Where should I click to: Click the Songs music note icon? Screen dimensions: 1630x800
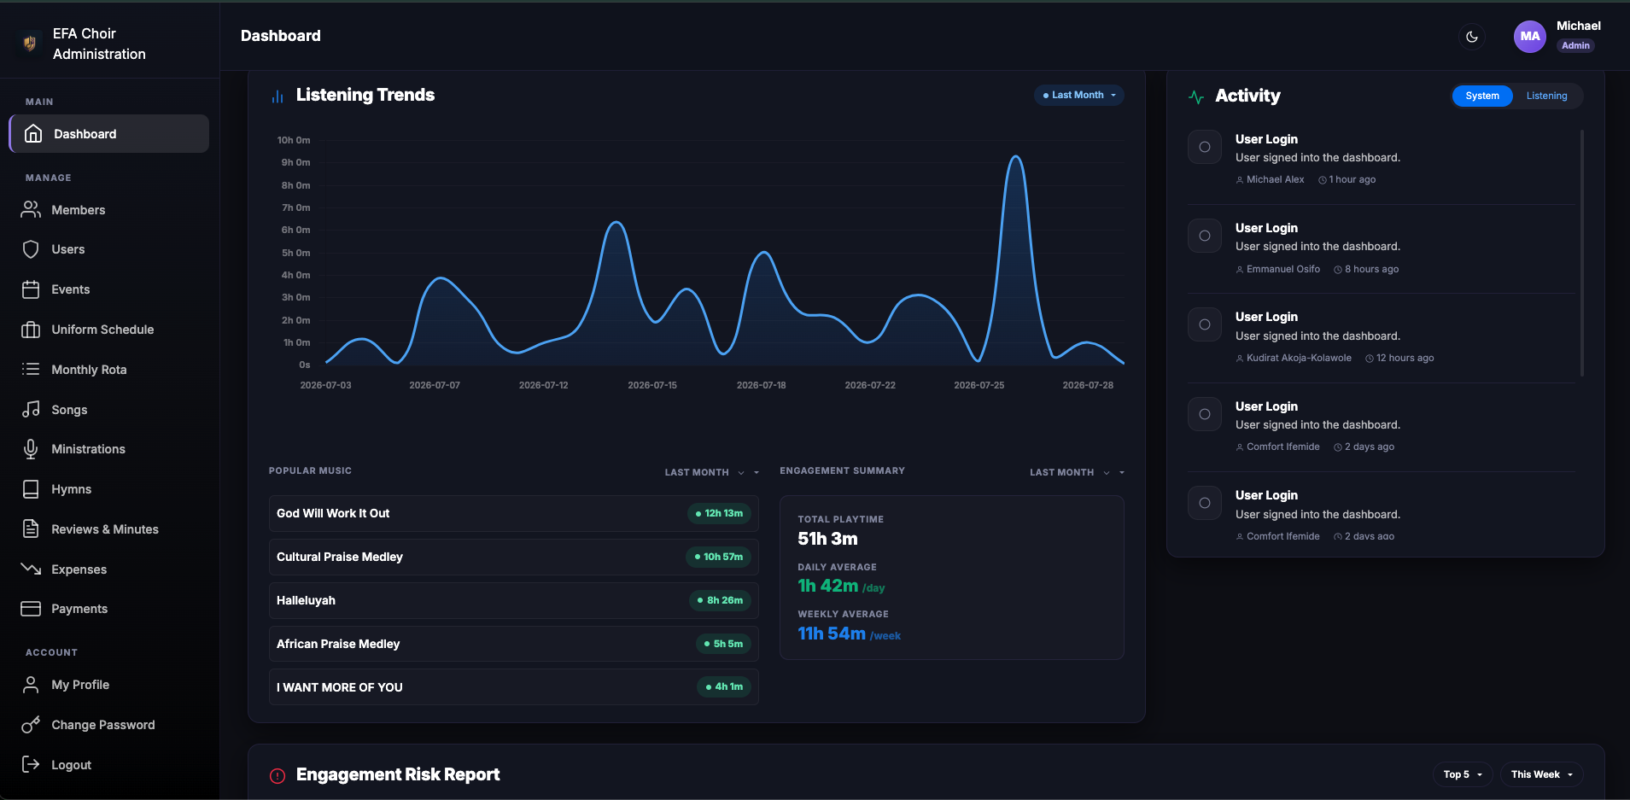point(31,409)
